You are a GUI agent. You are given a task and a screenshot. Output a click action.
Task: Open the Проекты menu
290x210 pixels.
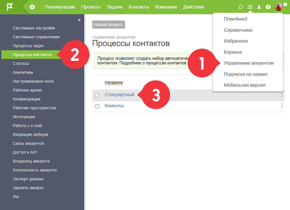click(x=91, y=7)
